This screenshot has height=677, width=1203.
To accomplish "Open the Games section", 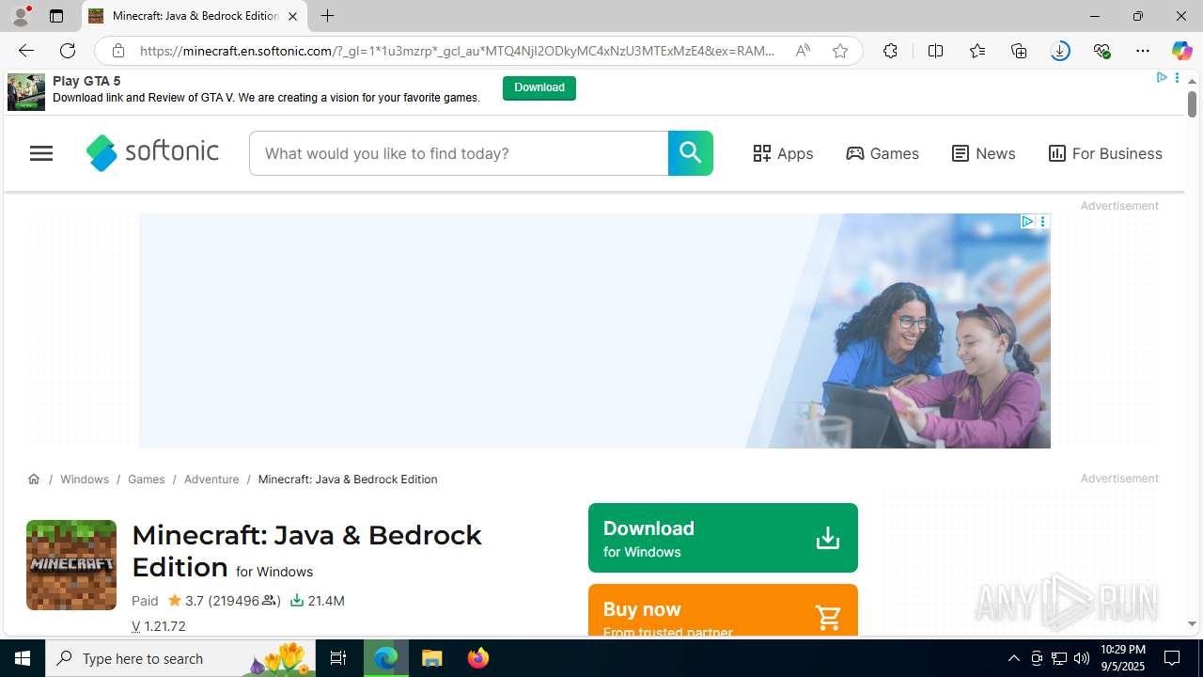I will pyautogui.click(x=883, y=153).
